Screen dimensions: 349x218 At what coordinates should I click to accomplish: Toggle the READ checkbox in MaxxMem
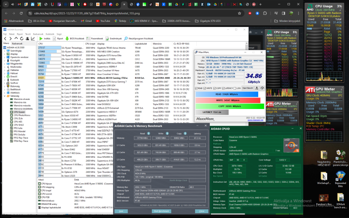coord(196,89)
